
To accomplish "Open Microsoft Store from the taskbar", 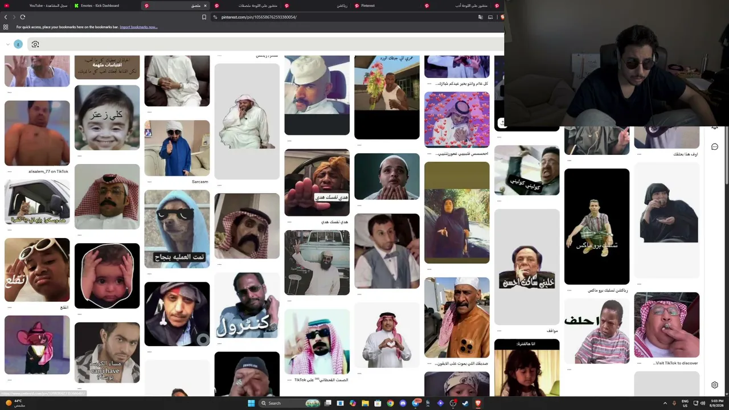I will [378, 403].
